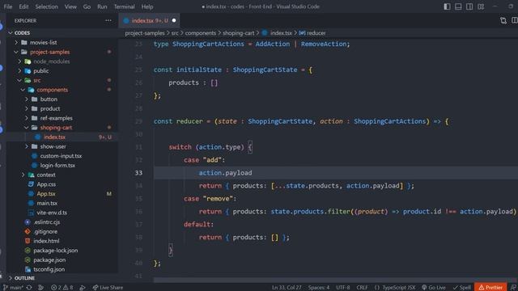Image resolution: width=518 pixels, height=291 pixels.
Task: Expand the context folder
Action: pos(62,175)
